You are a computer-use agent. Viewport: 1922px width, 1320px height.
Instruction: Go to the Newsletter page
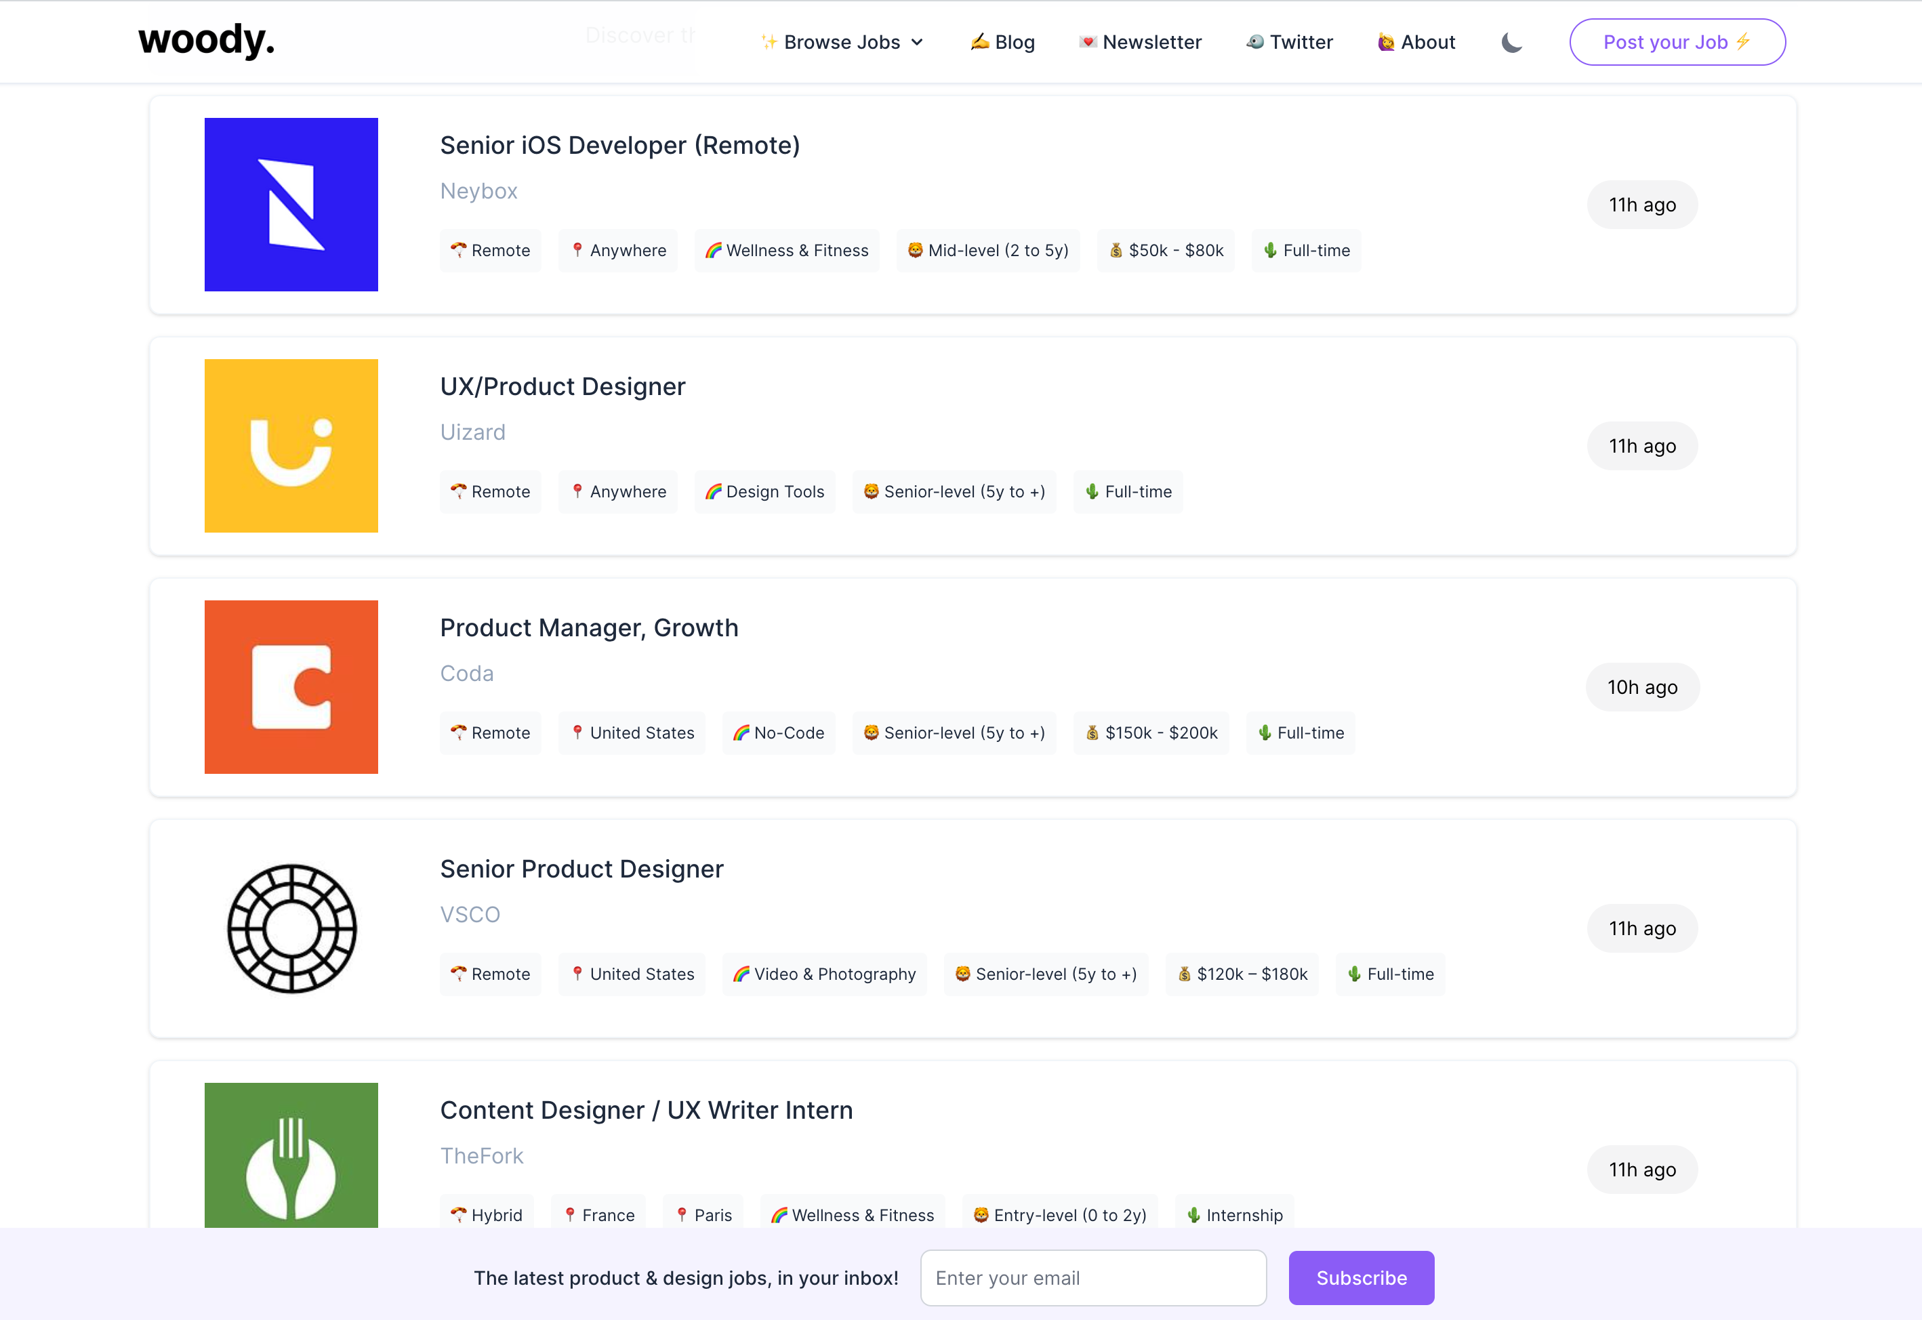click(x=1140, y=42)
